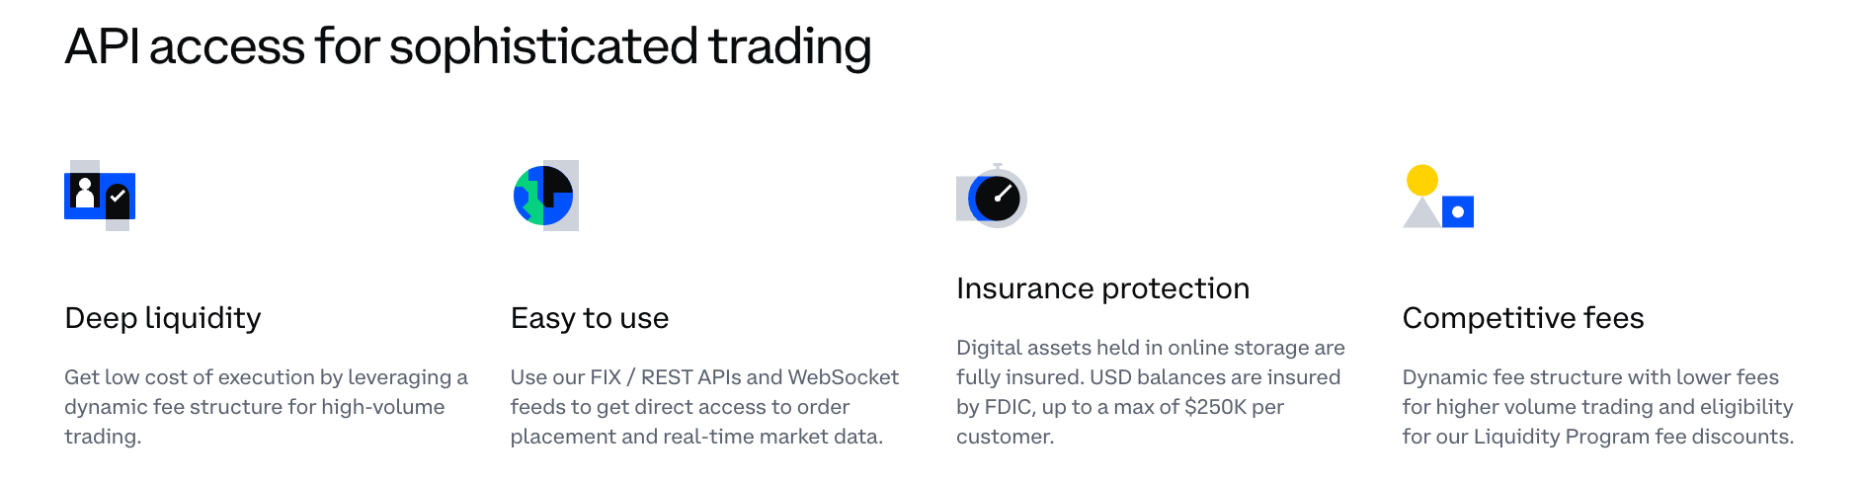Screen dimensions: 1863x486
Task: Click the FIX / REST APIs description text
Action: click(x=704, y=407)
